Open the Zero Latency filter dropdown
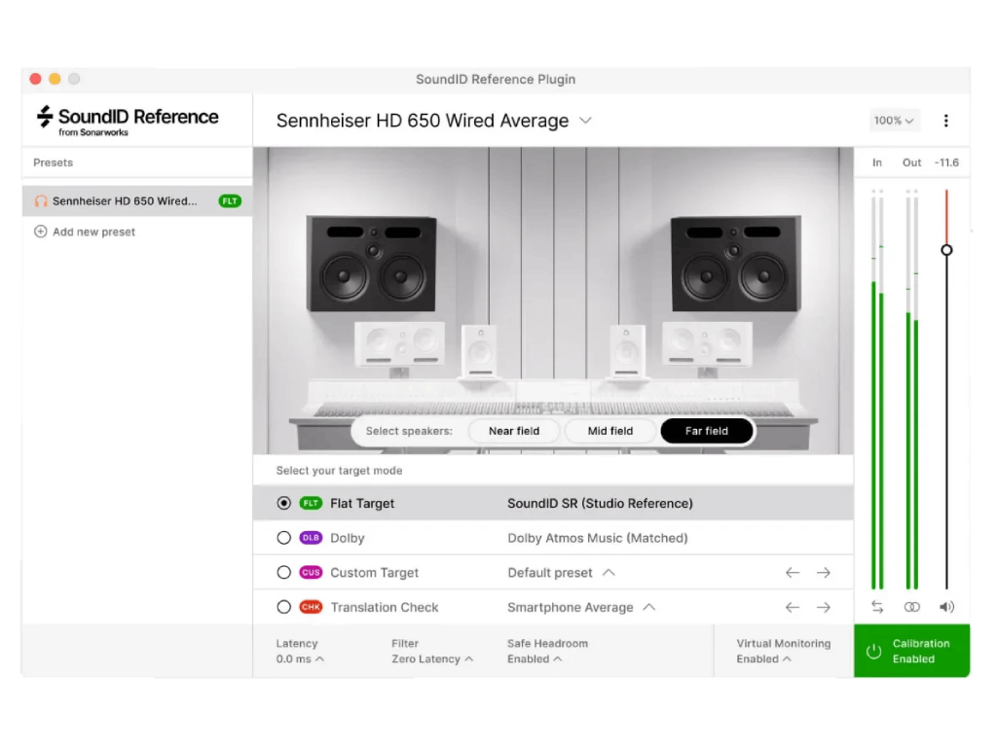Screen dimensions: 997x747 pyautogui.click(x=432, y=658)
